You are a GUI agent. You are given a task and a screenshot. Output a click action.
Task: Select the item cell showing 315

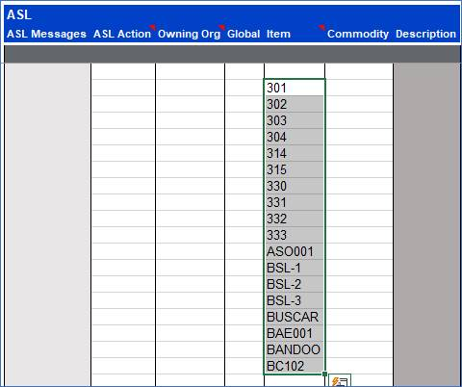295,169
